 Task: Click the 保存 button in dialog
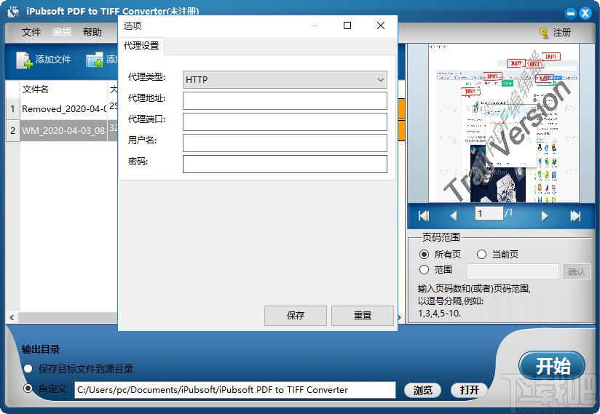tap(296, 315)
